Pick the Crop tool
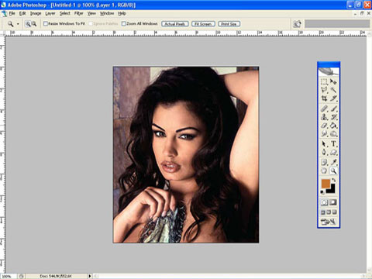372x279 pixels. coord(324,98)
